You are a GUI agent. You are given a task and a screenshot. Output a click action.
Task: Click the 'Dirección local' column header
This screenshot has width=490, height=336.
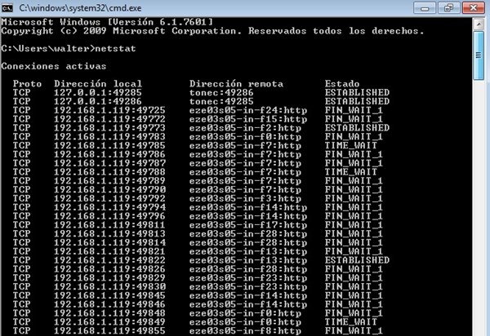tap(98, 84)
